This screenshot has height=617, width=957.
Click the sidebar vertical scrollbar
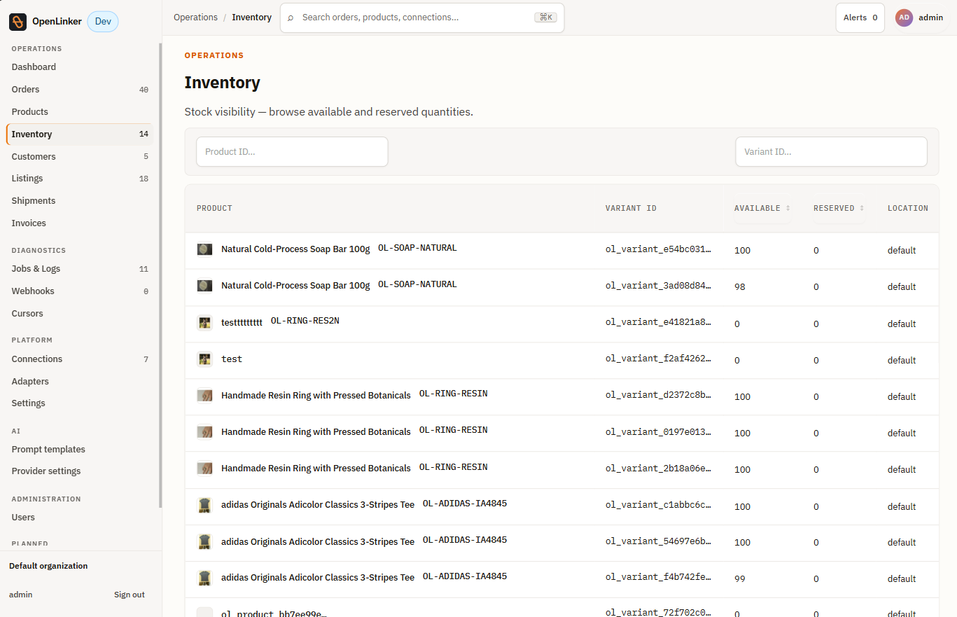[160, 275]
